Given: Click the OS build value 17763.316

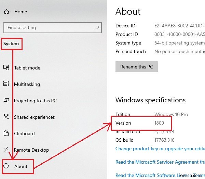Looking at the screenshot, I should 164,140.
